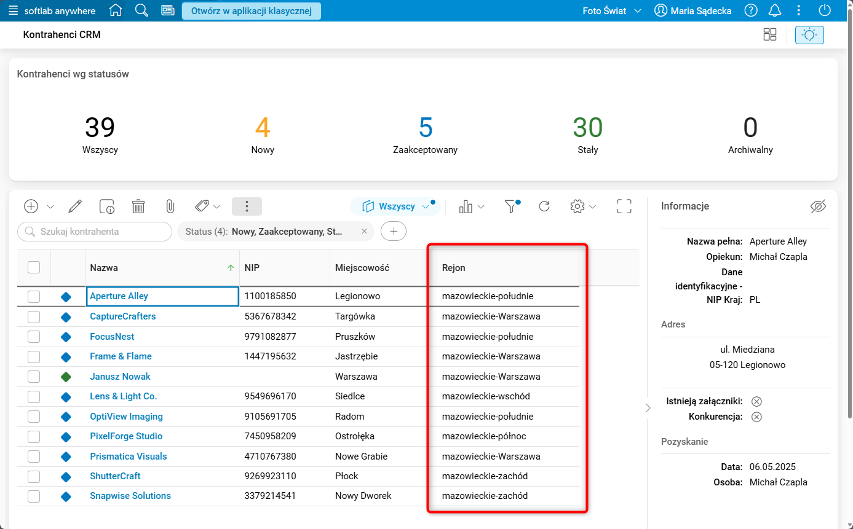This screenshot has width=853, height=529.
Task: Filter by Nowy status count tile
Action: (x=263, y=135)
